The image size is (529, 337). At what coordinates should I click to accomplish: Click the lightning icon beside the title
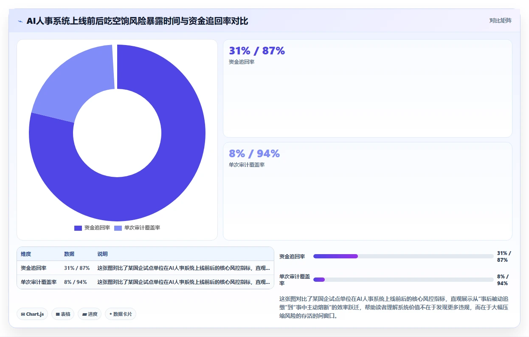click(20, 21)
